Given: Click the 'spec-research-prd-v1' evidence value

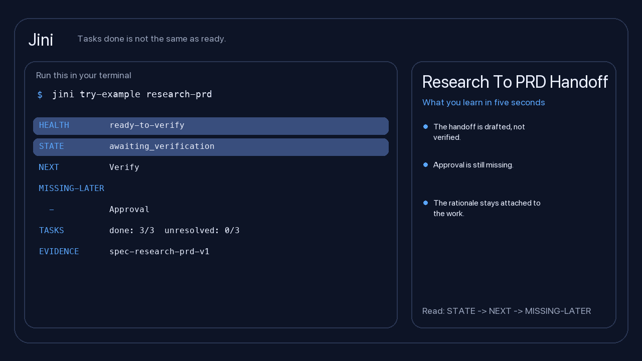Looking at the screenshot, I should point(159,252).
